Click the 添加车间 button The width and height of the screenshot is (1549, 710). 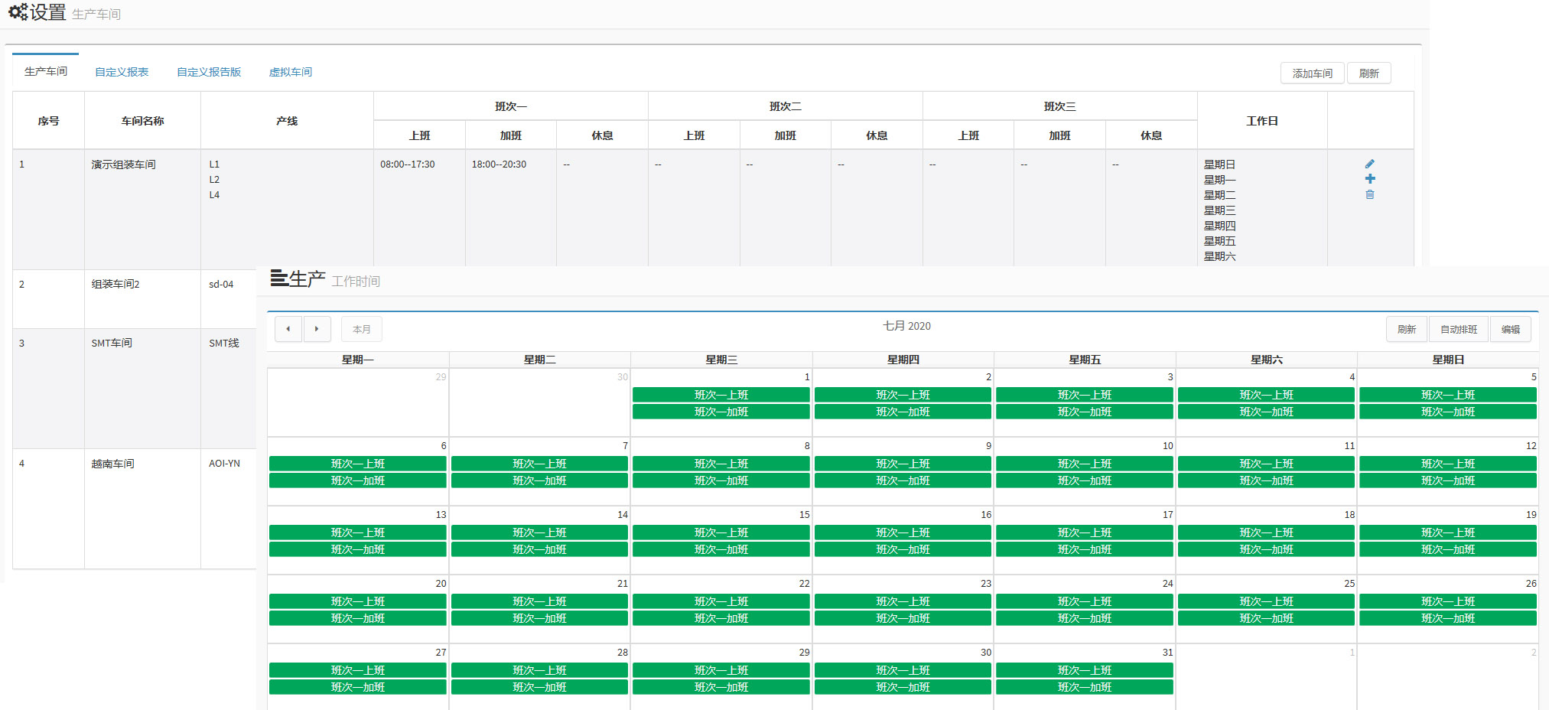pos(1312,73)
